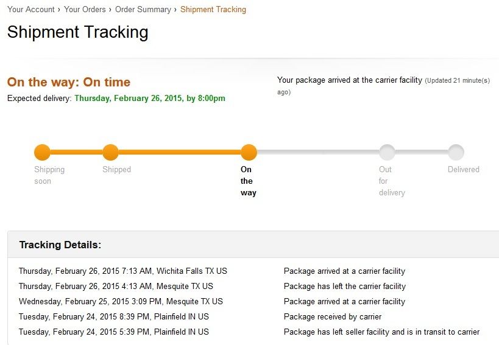The height and width of the screenshot is (345, 499).
Task: Go to Your Orders breadcrumb
Action: tap(84, 10)
